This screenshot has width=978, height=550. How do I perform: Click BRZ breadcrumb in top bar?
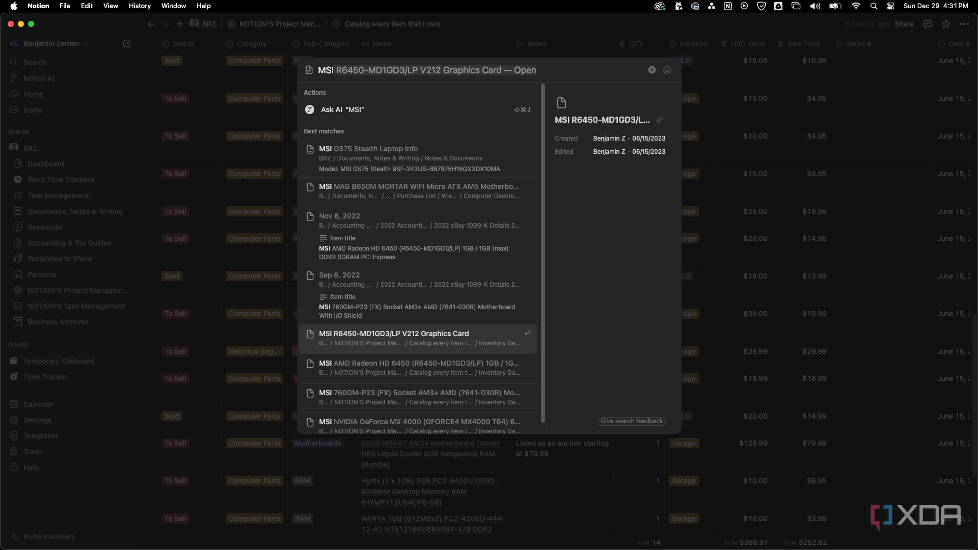[x=203, y=24]
